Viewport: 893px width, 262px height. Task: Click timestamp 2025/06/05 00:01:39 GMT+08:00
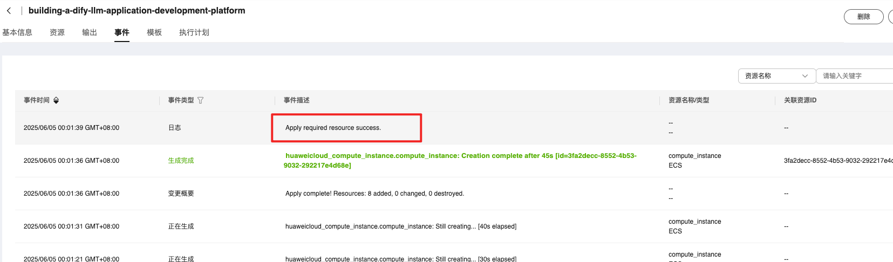(71, 128)
